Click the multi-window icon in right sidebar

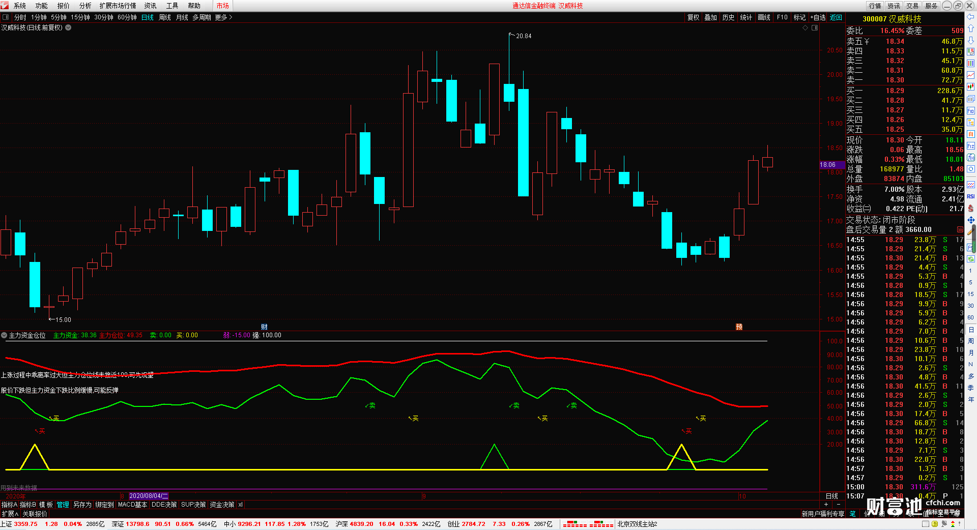[971, 99]
